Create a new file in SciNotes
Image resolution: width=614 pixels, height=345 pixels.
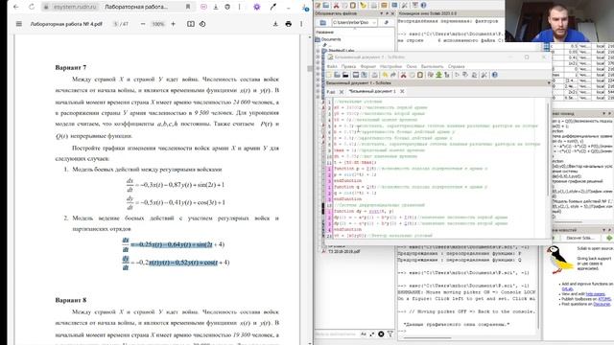coord(329,75)
